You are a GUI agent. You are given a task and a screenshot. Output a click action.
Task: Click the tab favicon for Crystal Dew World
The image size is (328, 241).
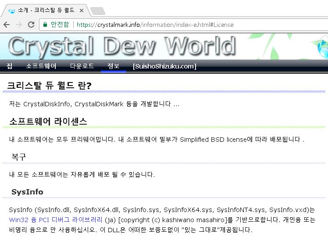[12, 11]
